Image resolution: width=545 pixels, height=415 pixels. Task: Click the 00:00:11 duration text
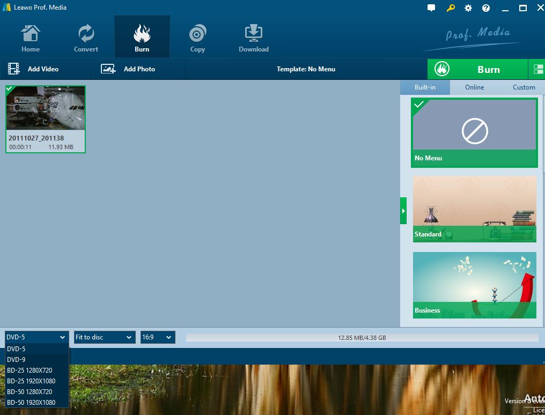20,147
